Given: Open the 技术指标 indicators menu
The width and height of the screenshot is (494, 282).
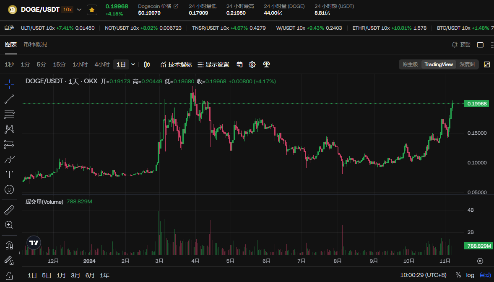Looking at the screenshot, I should 176,64.
